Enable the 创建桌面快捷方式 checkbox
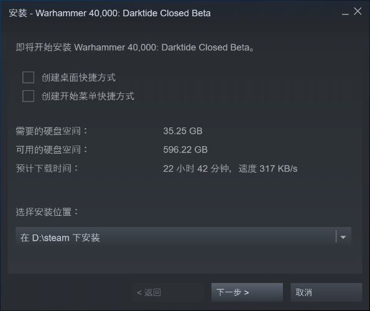 tap(29, 77)
